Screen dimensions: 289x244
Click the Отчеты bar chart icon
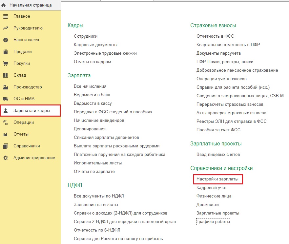6,134
